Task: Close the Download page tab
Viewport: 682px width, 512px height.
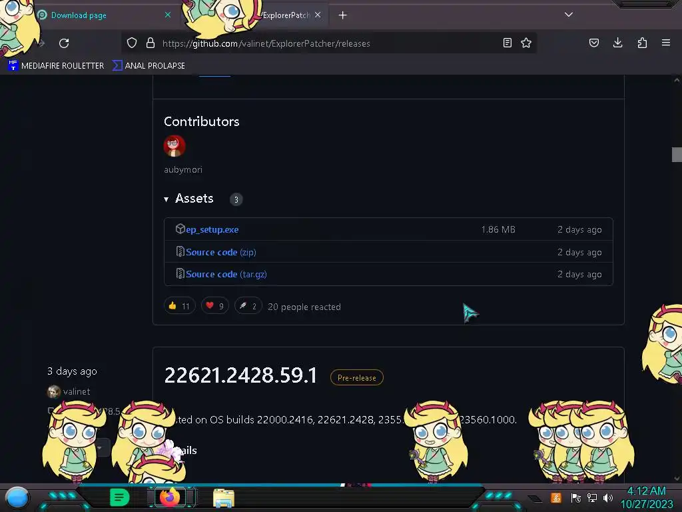Action: (168, 15)
